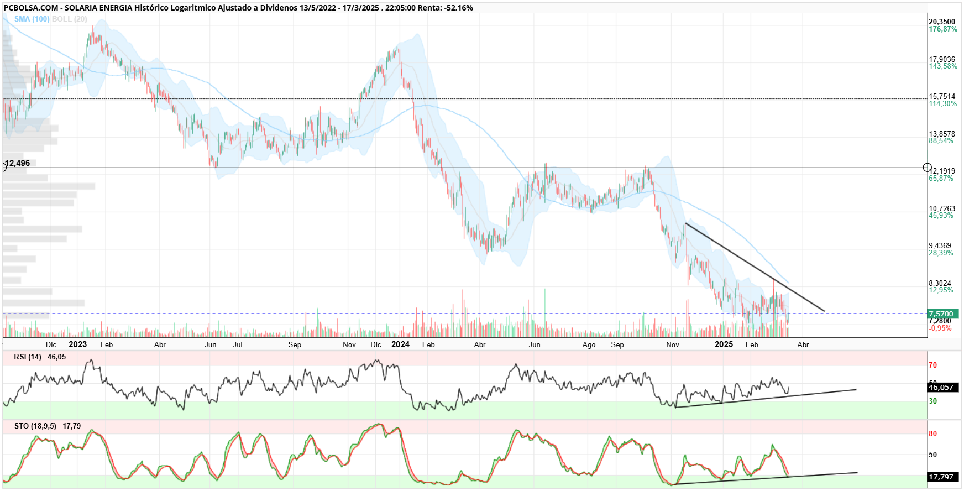Select the circle handle beside the 12,496 label
The image size is (964, 491).
pyautogui.click(x=2, y=168)
